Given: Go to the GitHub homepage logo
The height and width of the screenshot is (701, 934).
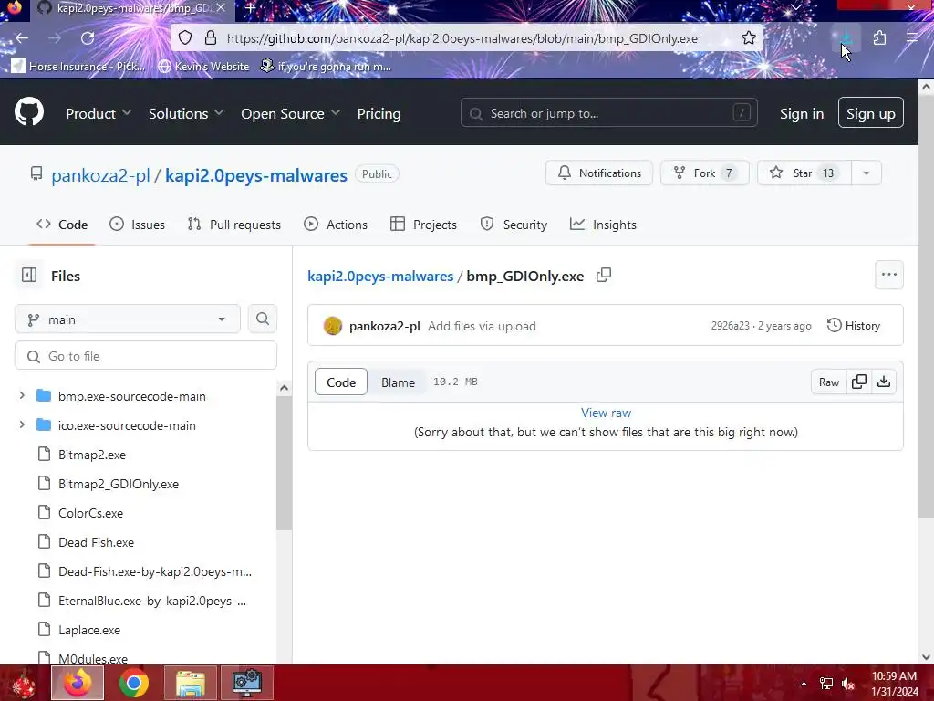Looking at the screenshot, I should [x=28, y=111].
